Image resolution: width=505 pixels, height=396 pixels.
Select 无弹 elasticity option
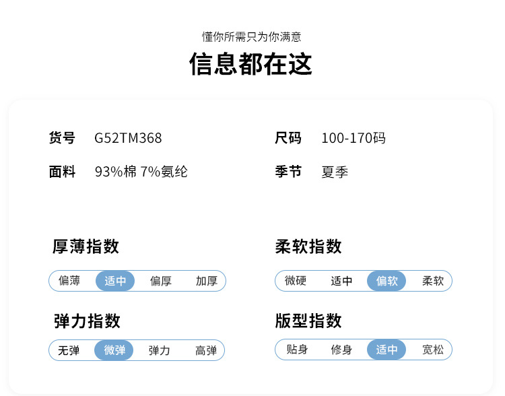tap(69, 350)
